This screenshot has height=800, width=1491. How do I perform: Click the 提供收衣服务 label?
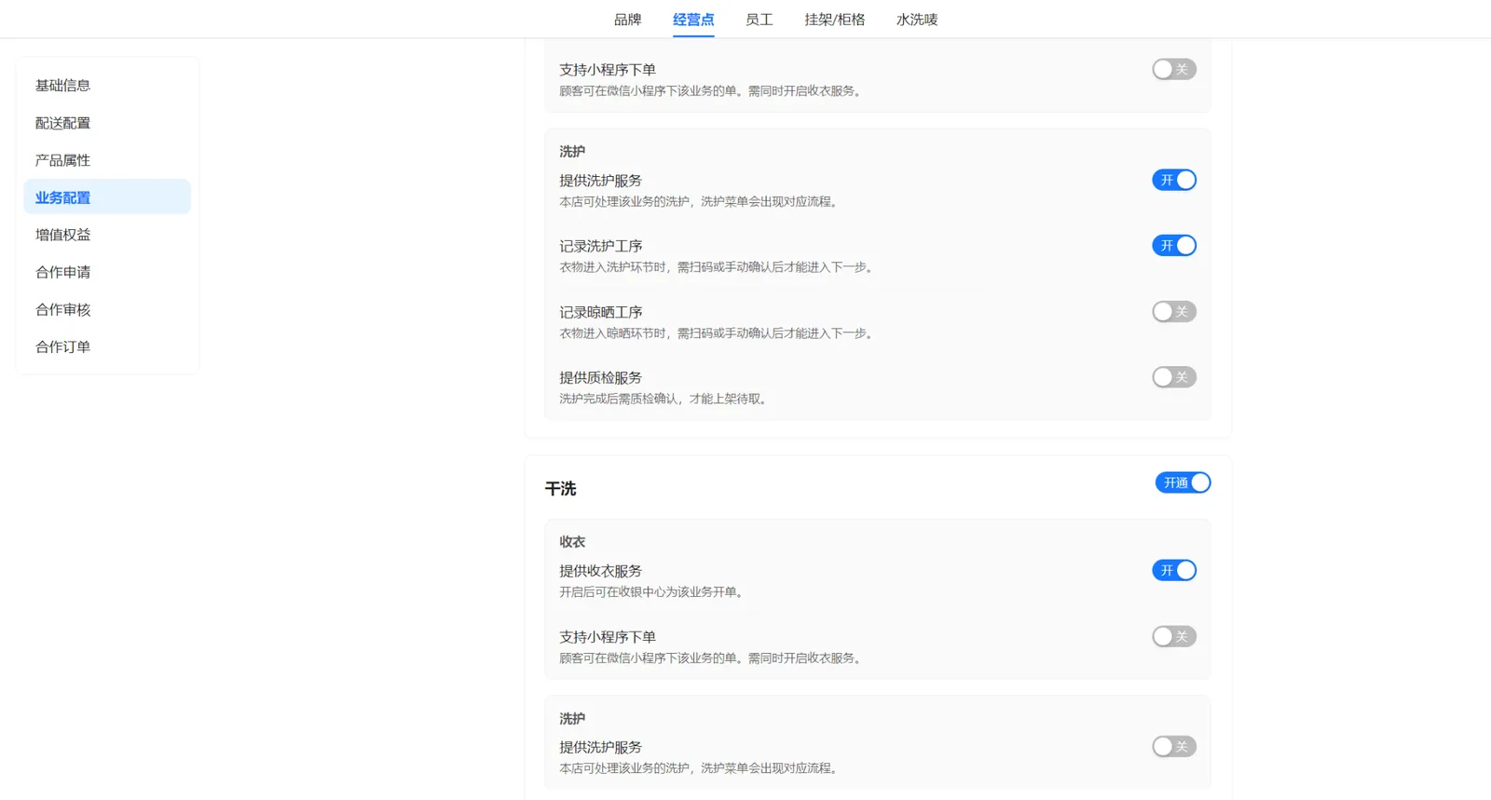[x=601, y=571]
